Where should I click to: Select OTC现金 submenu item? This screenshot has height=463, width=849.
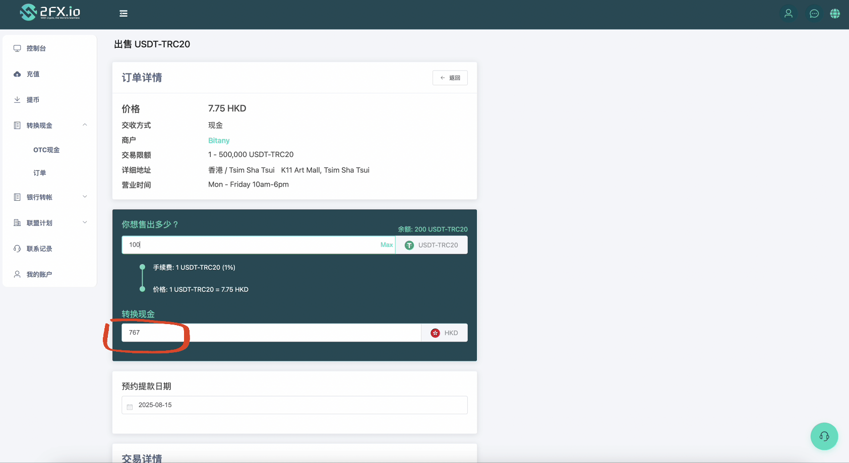(46, 150)
